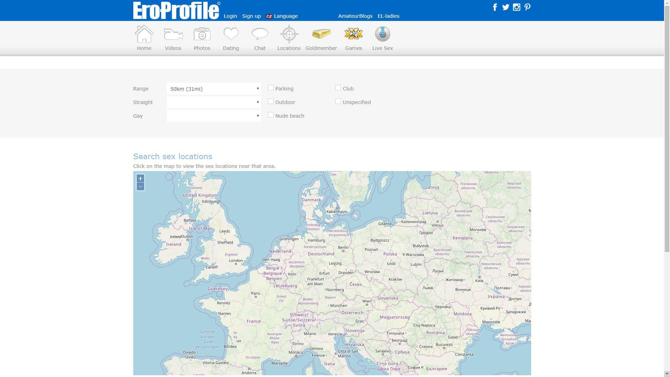The height and width of the screenshot is (377, 670).
Task: Check the Unspecified checkbox
Action: click(338, 102)
